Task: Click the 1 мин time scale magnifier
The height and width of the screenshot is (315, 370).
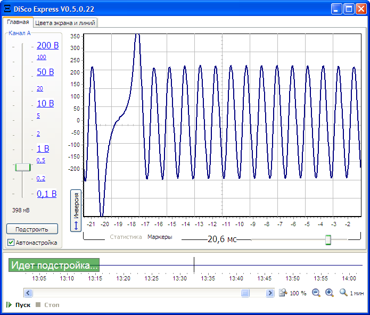Action: tap(343, 293)
